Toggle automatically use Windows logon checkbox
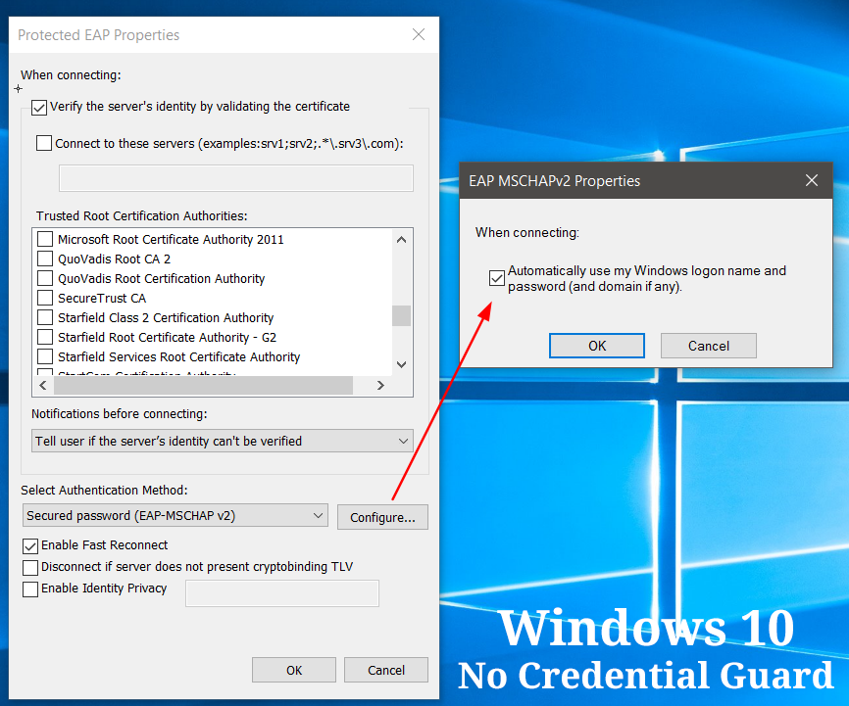Screen dimensions: 849x706 tap(496, 278)
